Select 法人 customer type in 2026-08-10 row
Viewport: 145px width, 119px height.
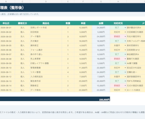(x=22, y=68)
